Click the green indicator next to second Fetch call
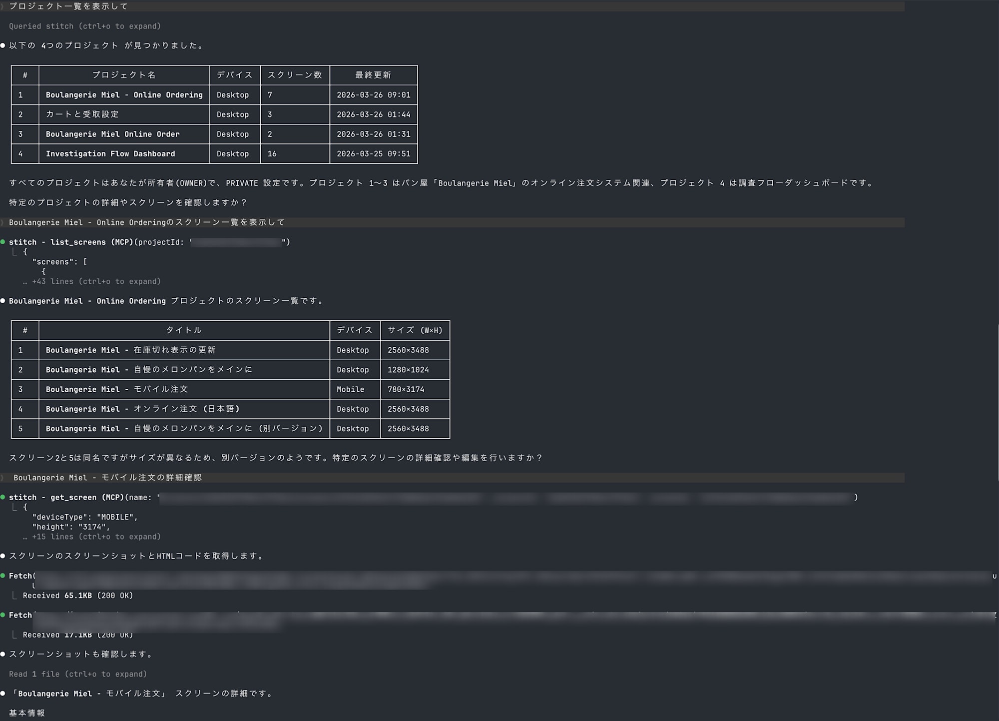999x721 pixels. (3, 615)
